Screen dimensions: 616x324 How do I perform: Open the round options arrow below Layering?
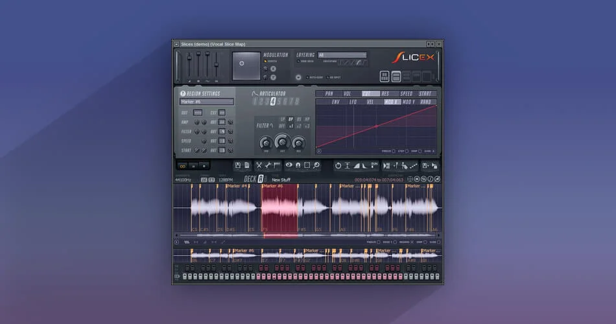pyautogui.click(x=298, y=77)
